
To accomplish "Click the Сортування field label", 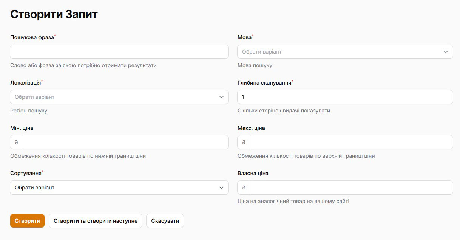I will (x=25, y=173).
